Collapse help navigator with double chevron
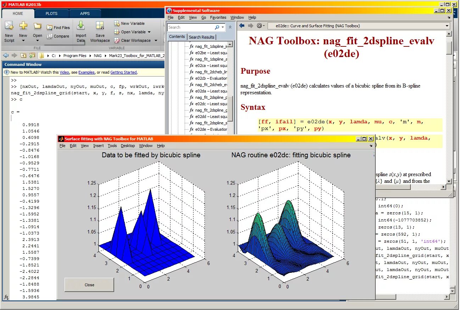This screenshot has height=310, width=460. [230, 27]
